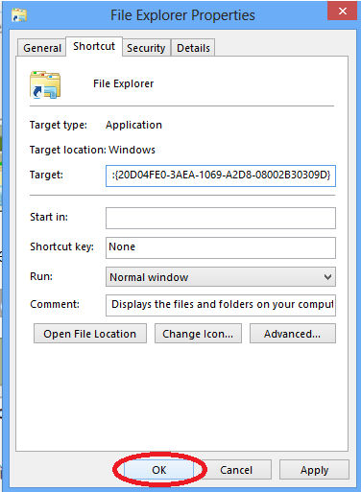361x492 pixels.
Task: Click the 'Target type:' label
Action: click(x=59, y=125)
